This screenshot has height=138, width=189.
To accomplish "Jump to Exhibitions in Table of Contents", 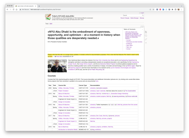I will coord(129,43).
